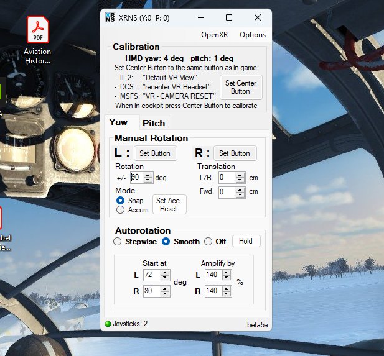384x356 pixels.
Task: Decrease Translation Fwd. value
Action: (x=240, y=195)
